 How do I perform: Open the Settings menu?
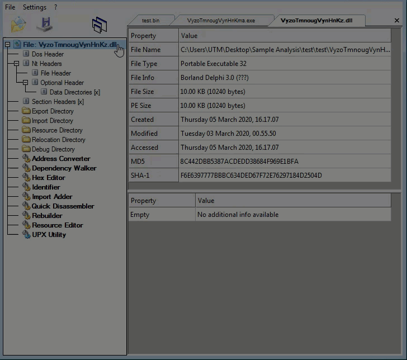[x=35, y=7]
